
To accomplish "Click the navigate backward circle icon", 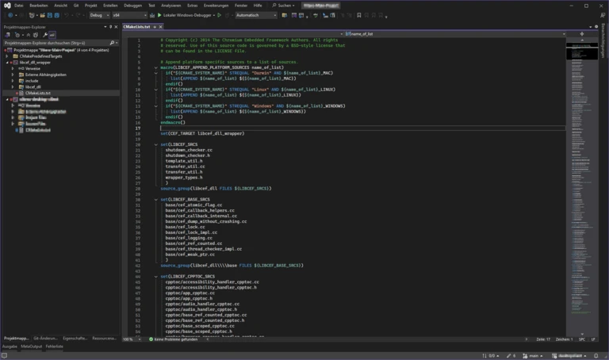I will coord(10,15).
